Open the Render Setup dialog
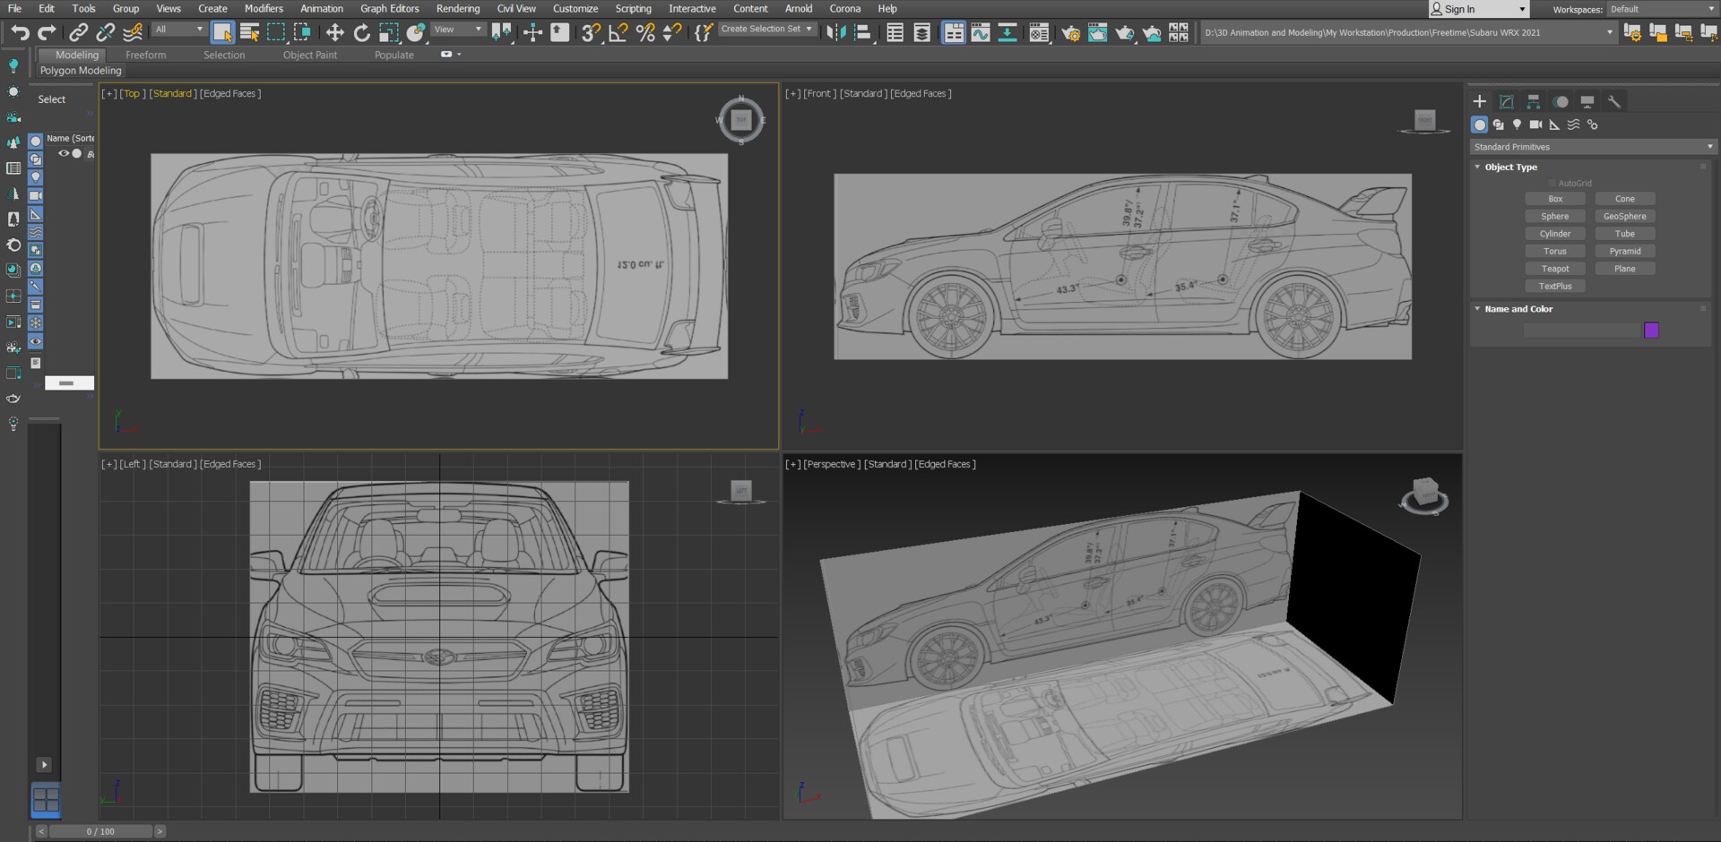 click(1070, 32)
